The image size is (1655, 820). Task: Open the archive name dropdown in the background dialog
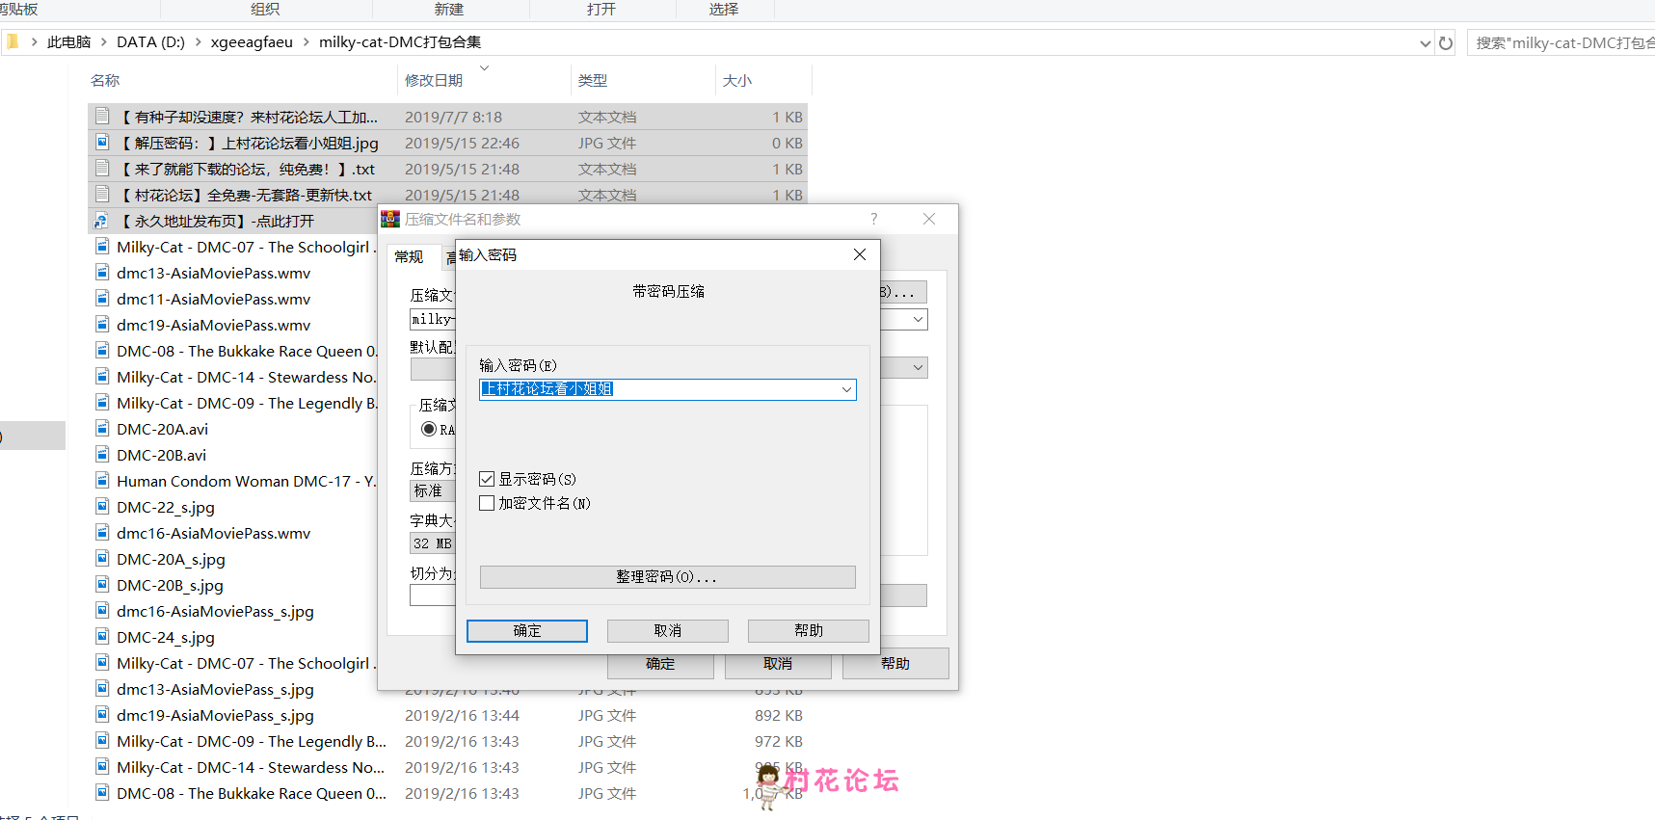click(918, 319)
